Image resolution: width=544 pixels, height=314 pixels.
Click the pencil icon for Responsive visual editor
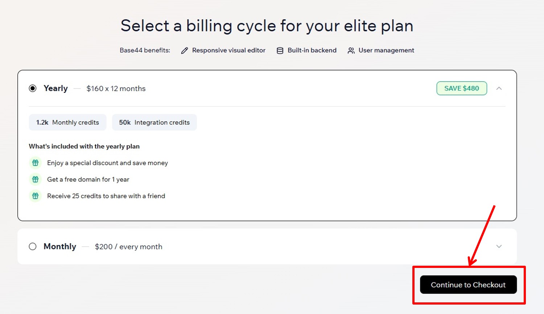click(x=185, y=51)
